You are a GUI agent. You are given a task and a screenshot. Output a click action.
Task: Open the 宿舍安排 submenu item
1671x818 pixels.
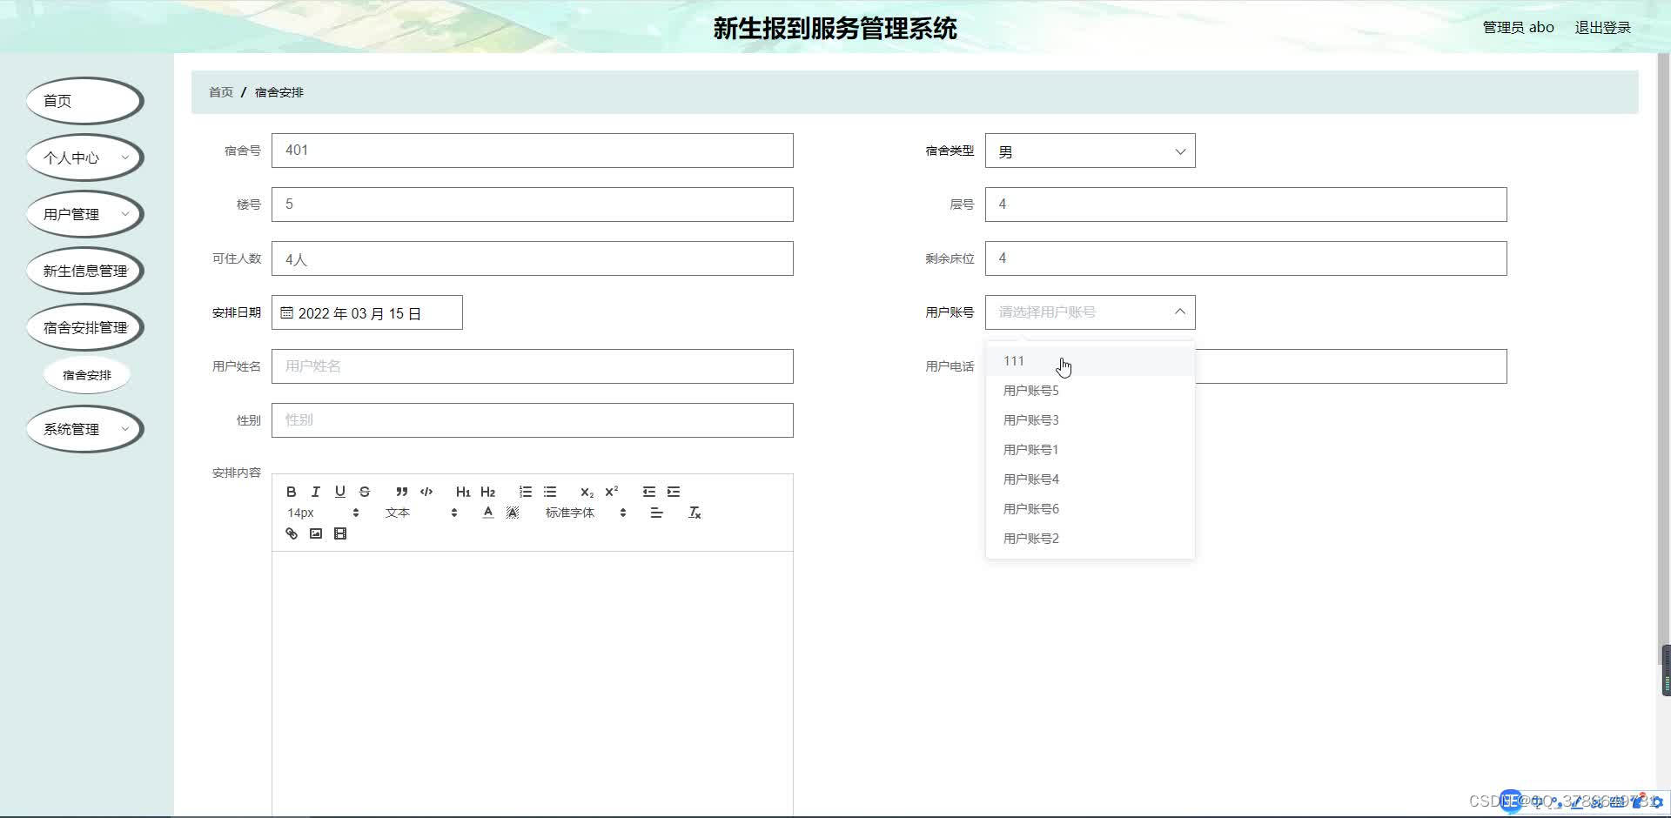pyautogui.click(x=87, y=375)
